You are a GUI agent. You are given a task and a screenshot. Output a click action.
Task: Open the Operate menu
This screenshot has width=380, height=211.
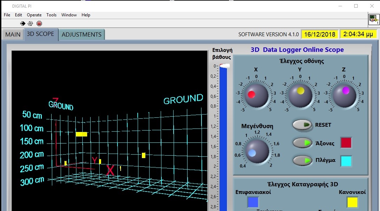click(34, 15)
